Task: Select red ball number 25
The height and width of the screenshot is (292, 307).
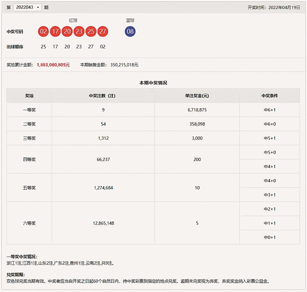Action: (x=91, y=32)
